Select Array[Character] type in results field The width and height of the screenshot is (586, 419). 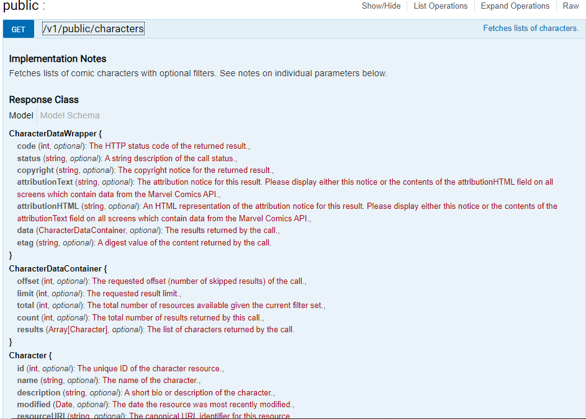(78, 330)
